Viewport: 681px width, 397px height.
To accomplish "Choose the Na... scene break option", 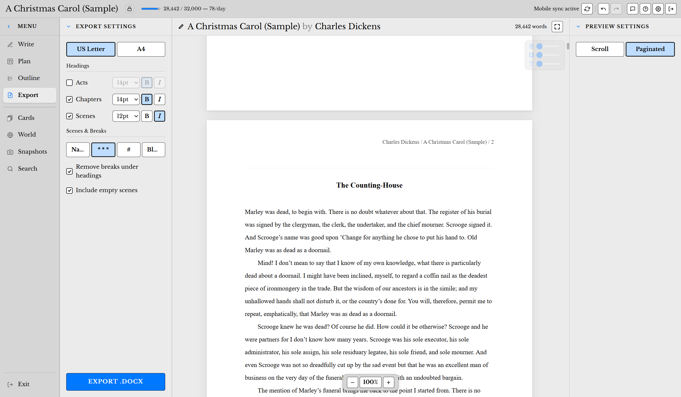I will pyautogui.click(x=78, y=150).
